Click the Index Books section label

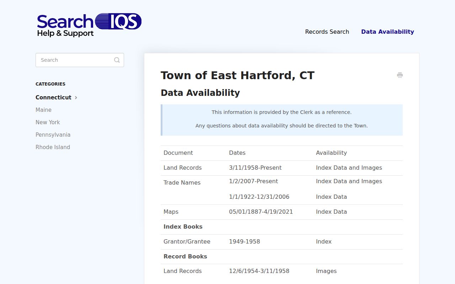point(183,227)
